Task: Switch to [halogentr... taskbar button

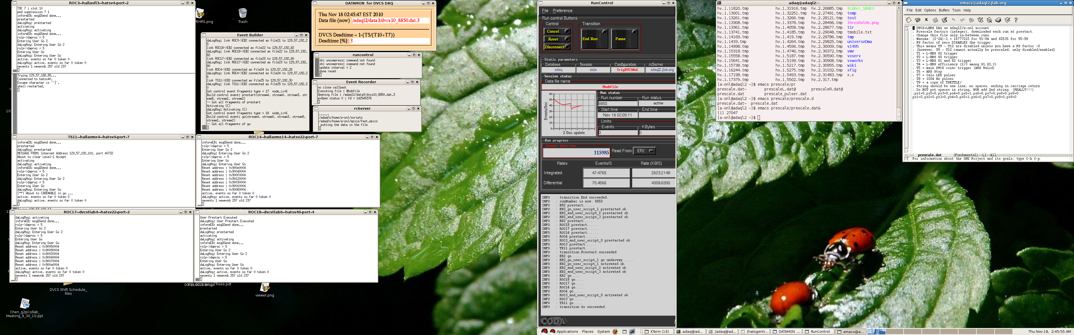Action: click(754, 332)
